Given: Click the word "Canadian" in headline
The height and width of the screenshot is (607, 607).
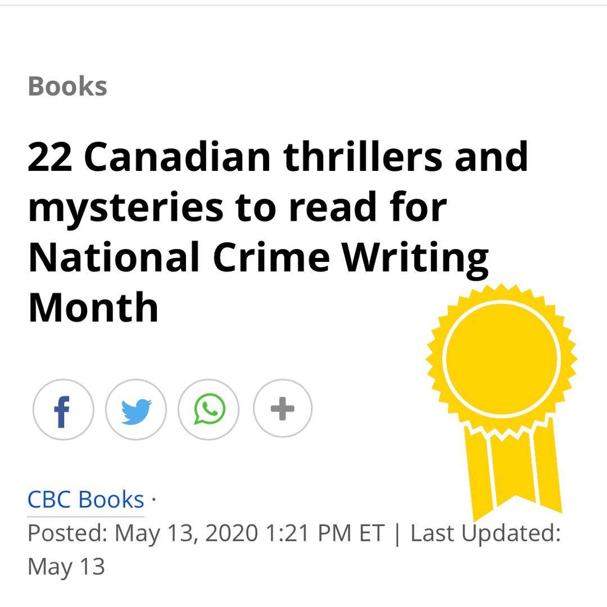Looking at the screenshot, I should [x=178, y=157].
